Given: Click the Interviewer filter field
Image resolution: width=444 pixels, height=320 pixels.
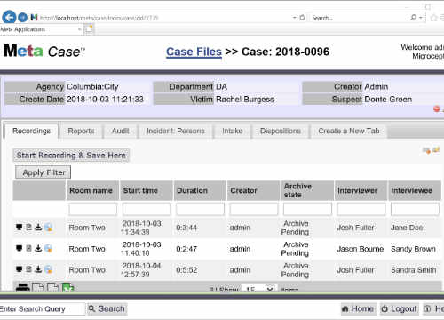Looking at the screenshot, I should (361, 209).
